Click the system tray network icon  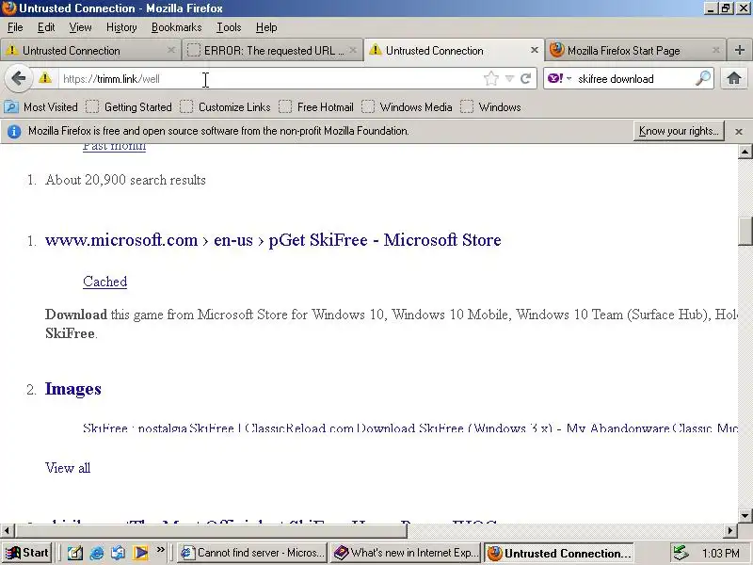[680, 553]
